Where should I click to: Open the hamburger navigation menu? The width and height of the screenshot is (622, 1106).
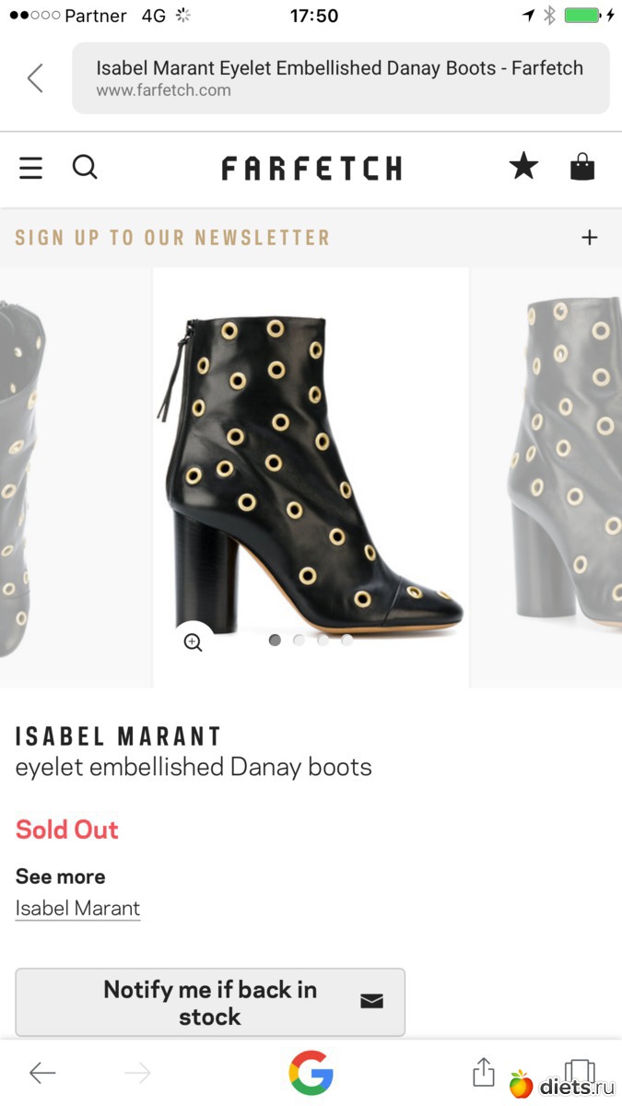(x=30, y=168)
